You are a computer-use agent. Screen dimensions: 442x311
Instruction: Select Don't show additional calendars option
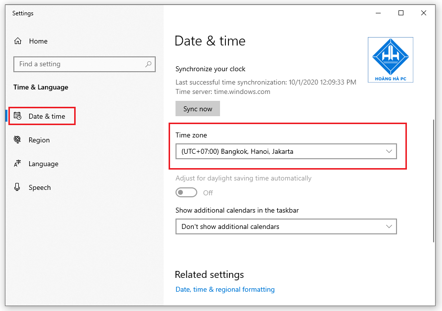pyautogui.click(x=286, y=226)
